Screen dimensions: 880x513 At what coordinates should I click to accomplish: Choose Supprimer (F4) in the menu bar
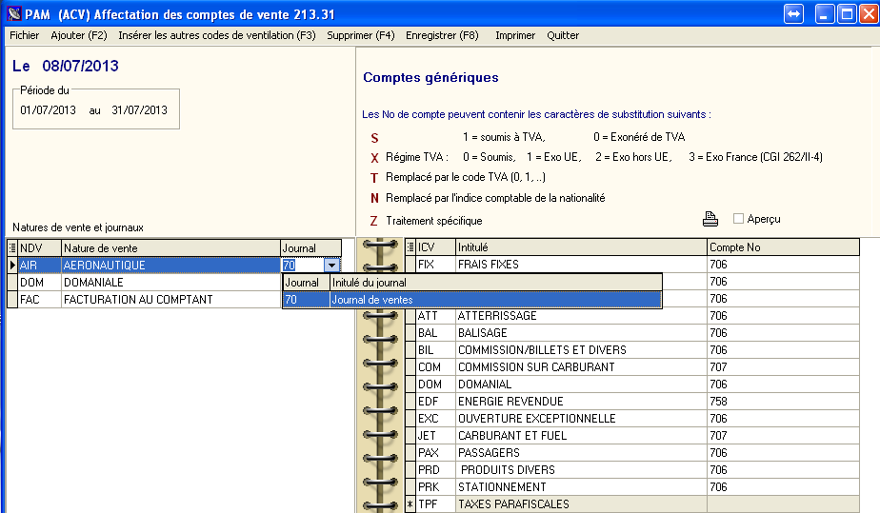[x=360, y=35]
